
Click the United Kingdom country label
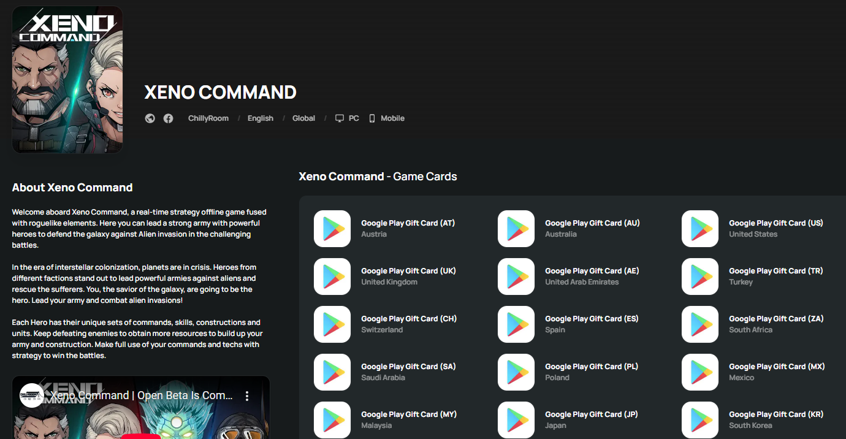point(389,282)
